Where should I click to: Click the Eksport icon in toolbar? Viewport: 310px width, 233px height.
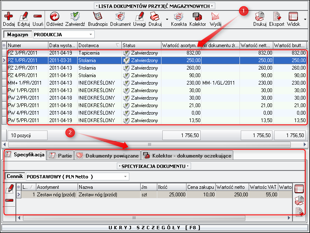click(x=277, y=19)
